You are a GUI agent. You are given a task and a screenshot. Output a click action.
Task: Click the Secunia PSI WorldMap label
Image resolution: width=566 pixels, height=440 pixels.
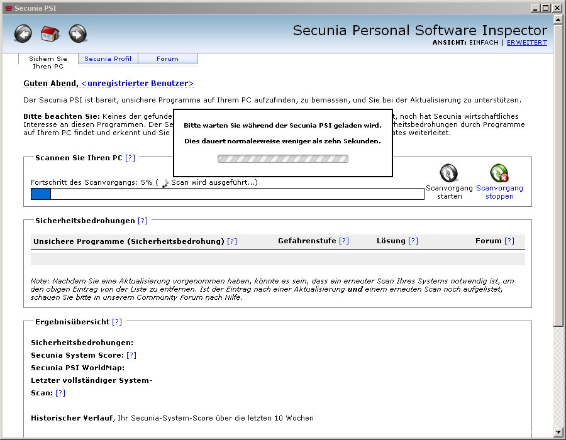coord(77,368)
